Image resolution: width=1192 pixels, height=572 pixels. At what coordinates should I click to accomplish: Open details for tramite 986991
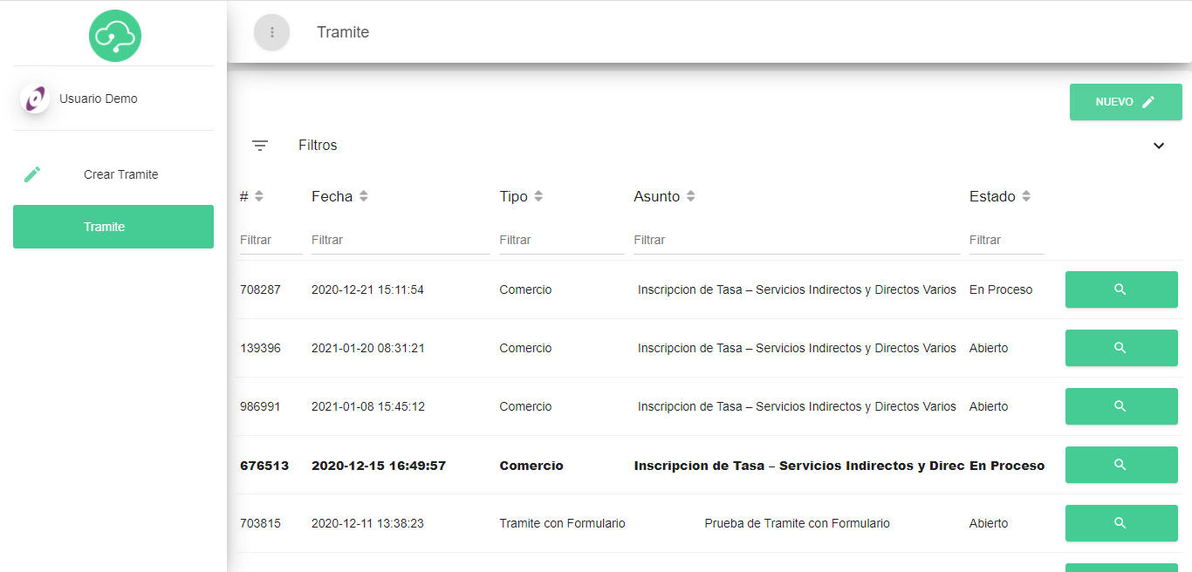click(x=1120, y=406)
